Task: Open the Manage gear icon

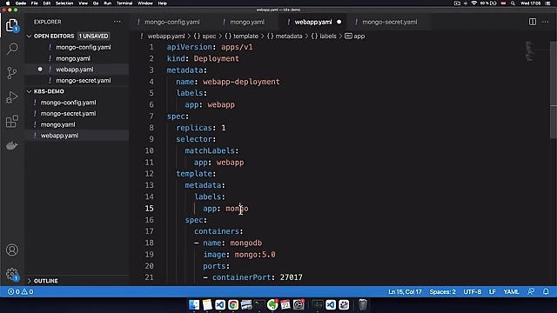Action: click(11, 274)
